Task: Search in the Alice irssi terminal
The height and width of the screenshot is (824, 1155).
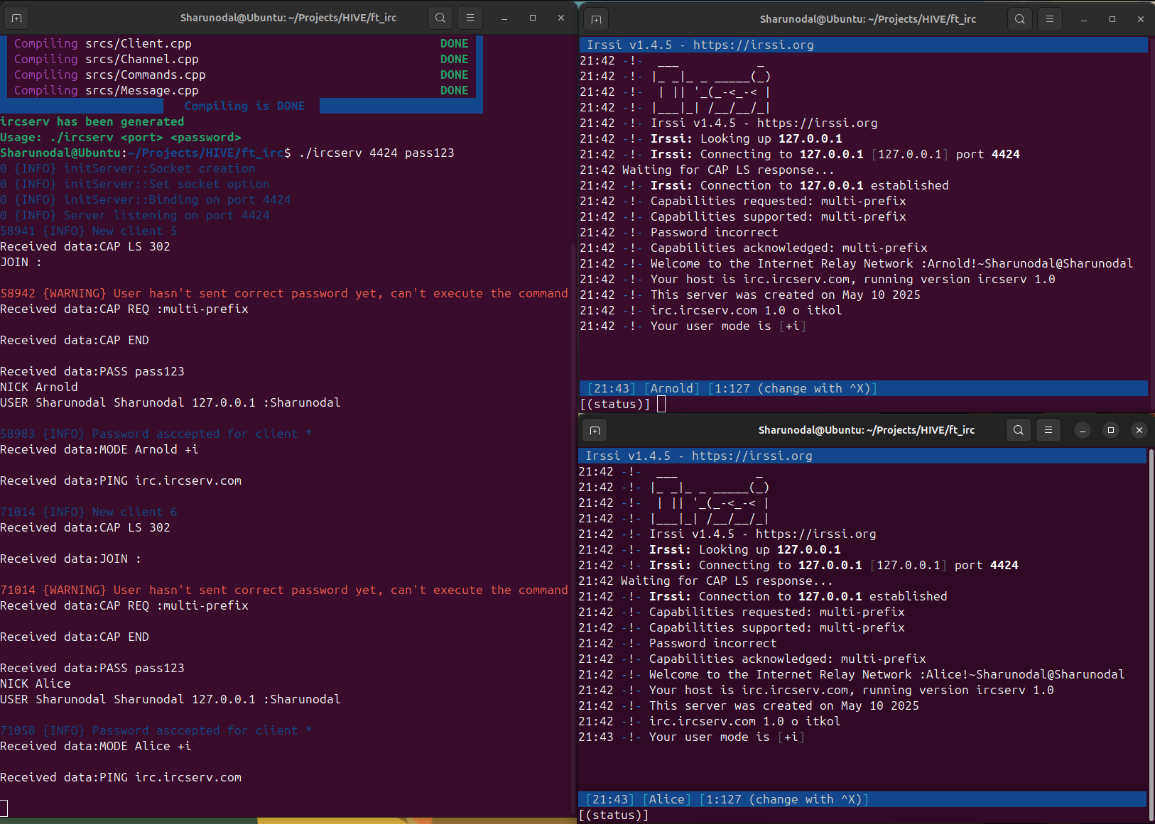Action: coord(1019,430)
